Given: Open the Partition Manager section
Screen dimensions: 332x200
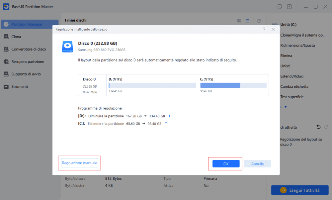Looking at the screenshot, I should pos(30,24).
